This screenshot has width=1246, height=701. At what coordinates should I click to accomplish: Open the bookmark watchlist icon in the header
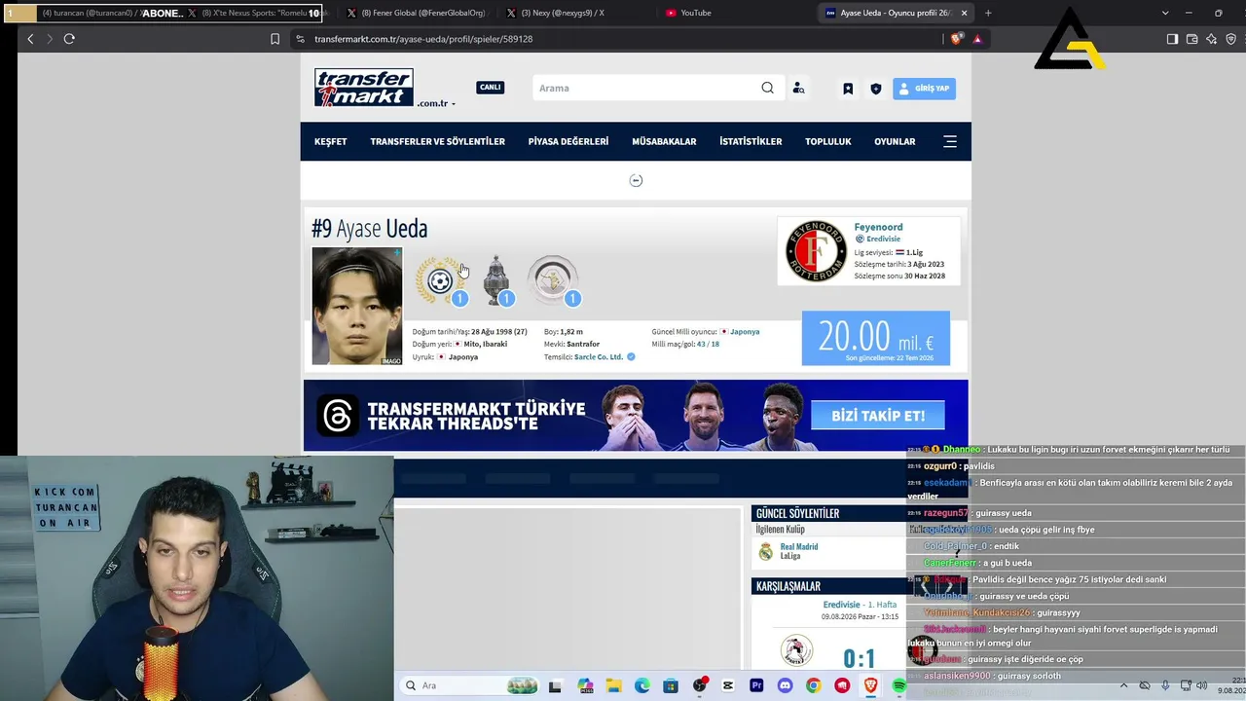coord(848,89)
